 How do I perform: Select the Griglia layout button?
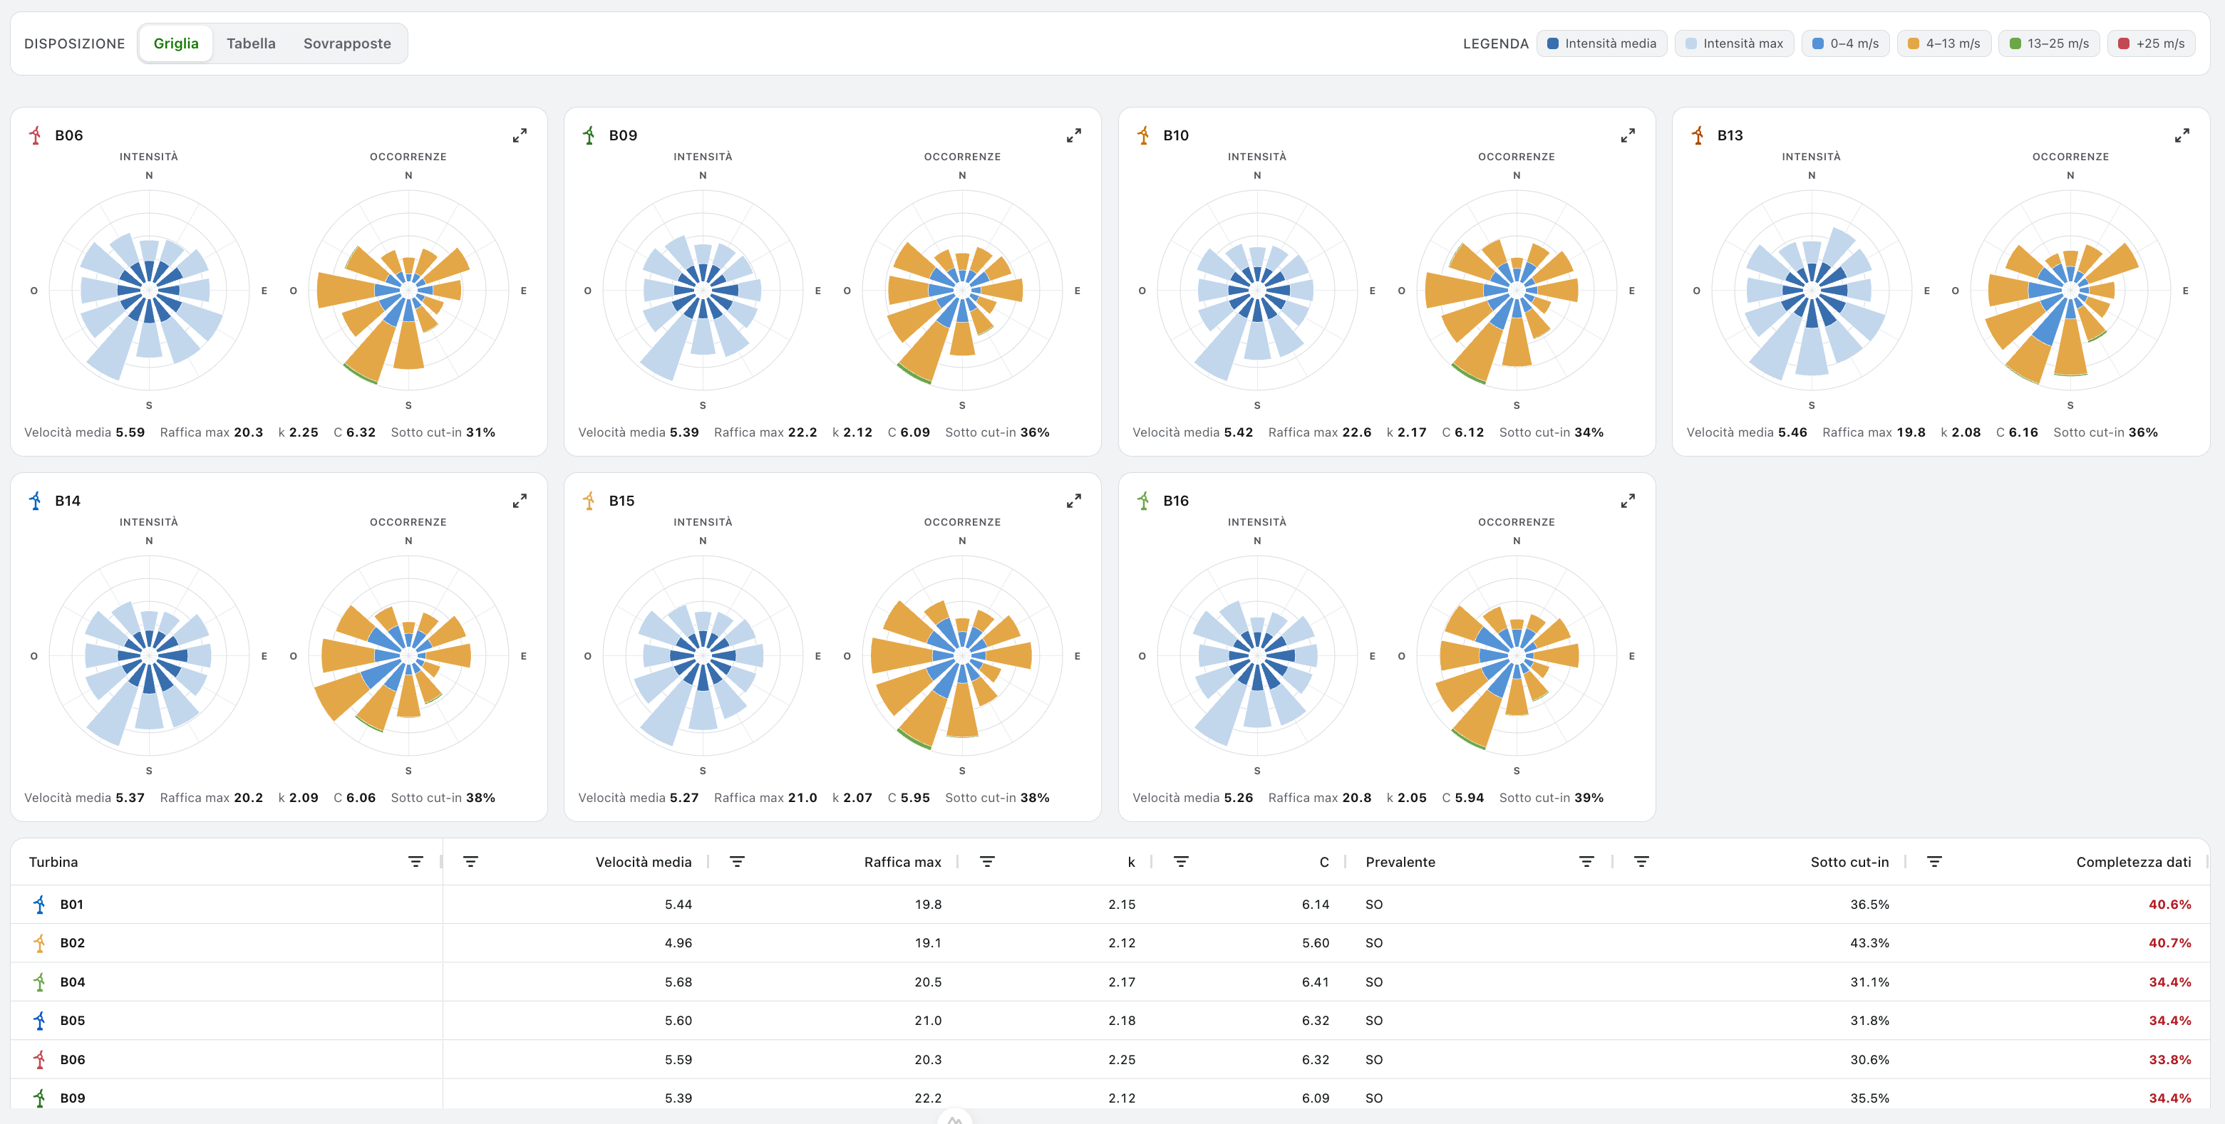pos(176,43)
